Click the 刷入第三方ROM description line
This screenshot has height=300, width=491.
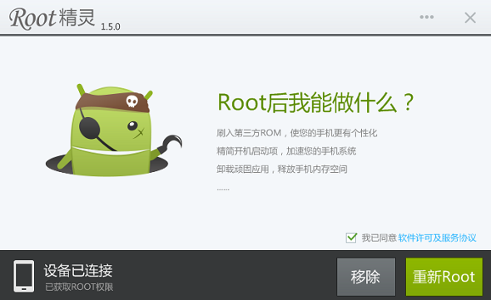coord(297,133)
